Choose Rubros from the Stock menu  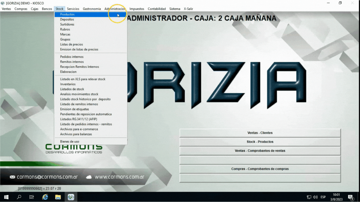point(90,29)
